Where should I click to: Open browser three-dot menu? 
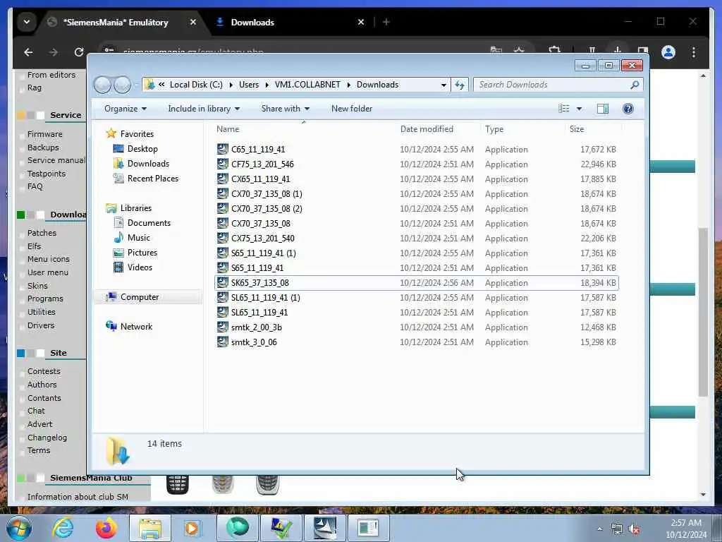(x=694, y=52)
